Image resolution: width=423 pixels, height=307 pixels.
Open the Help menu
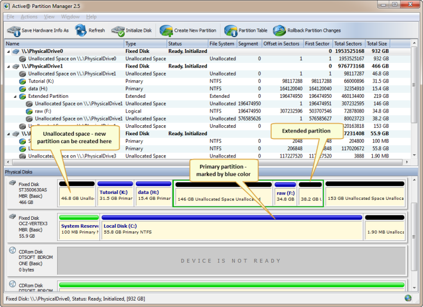(x=91, y=16)
